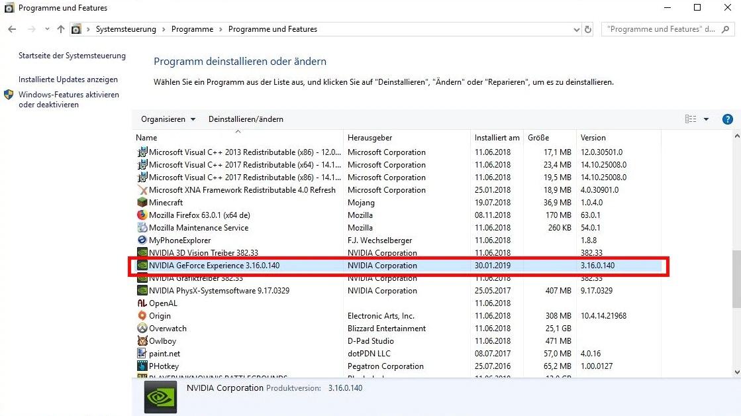Select Microsoft XNA Framework Redistributable 4.0 Refresh
This screenshot has width=741, height=416.
tap(242, 190)
